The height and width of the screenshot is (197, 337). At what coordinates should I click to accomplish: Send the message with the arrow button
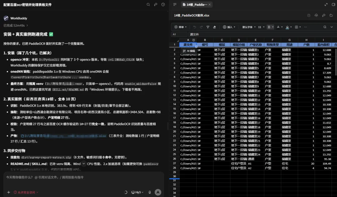[158, 192]
